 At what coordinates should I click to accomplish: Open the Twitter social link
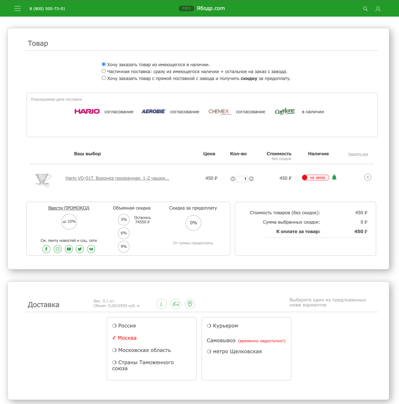(80, 249)
